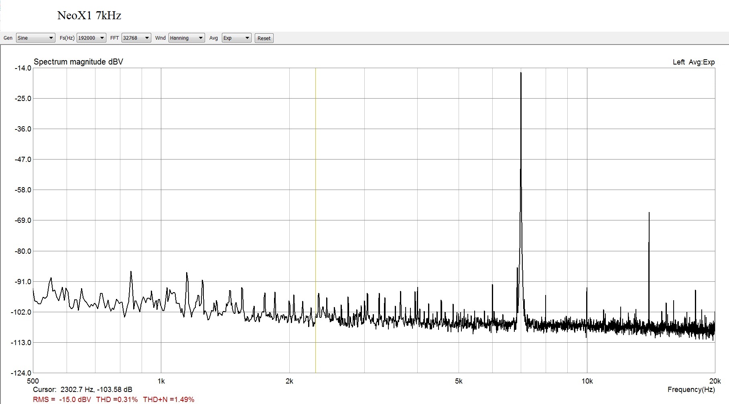Screen dimensions: 729x404
Task: Click the 'NeoX1 7kHz' title text
Action: 89,16
